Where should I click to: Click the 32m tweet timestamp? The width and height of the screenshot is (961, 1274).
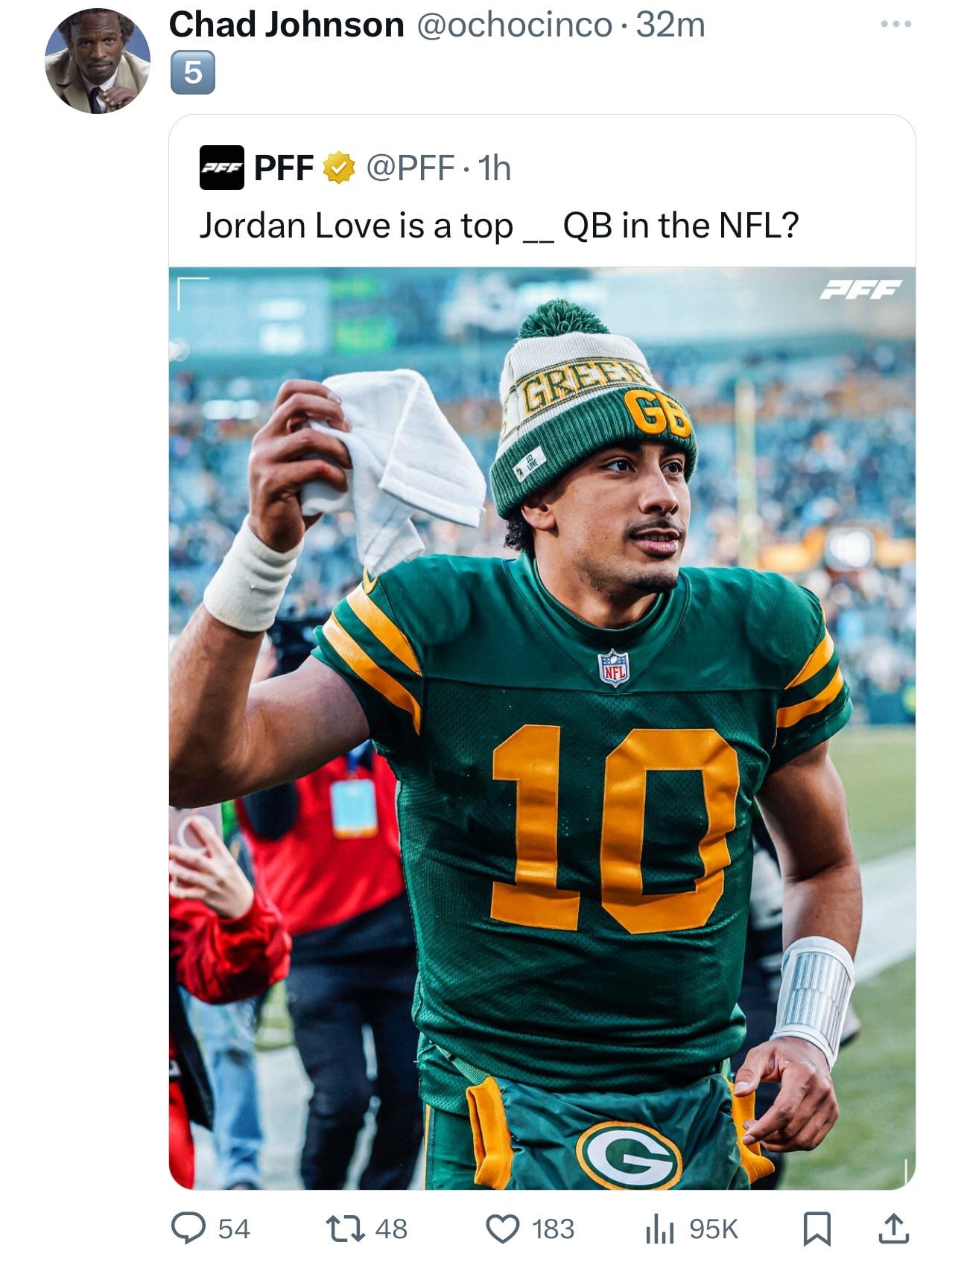click(670, 25)
